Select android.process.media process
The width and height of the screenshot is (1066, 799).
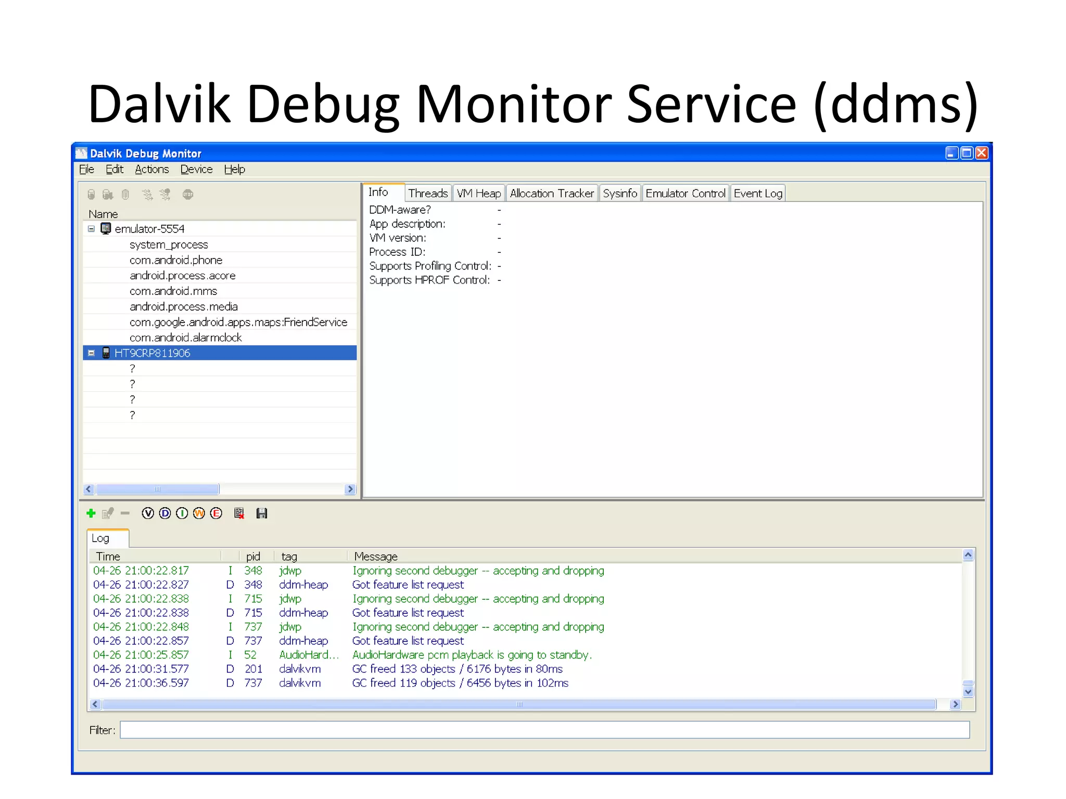[x=220, y=307]
